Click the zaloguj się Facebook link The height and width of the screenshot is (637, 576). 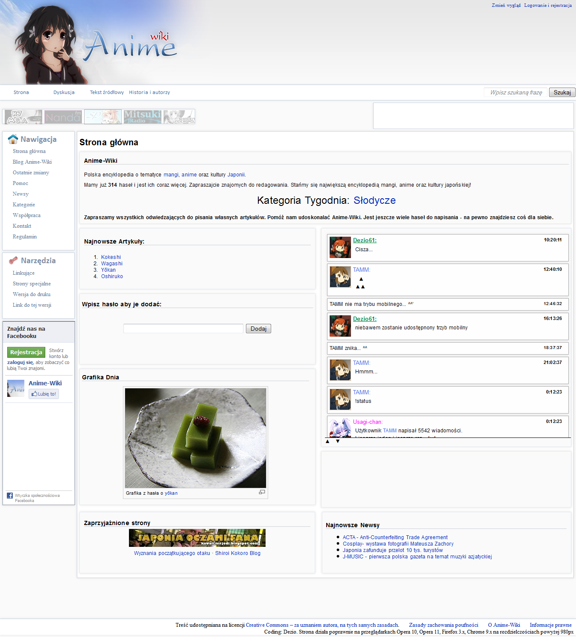[x=20, y=362]
